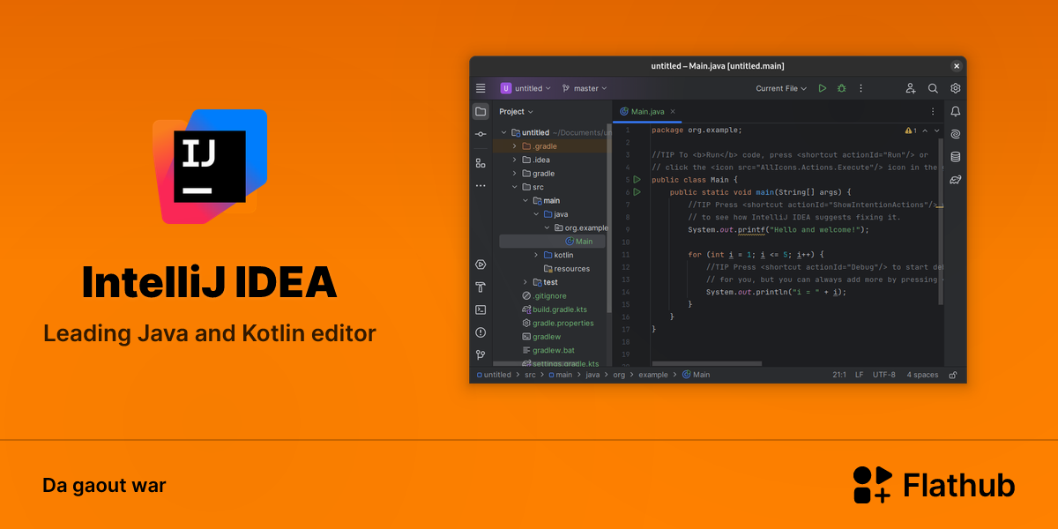Open the Services tool window icon
Screen dimensions: 1058x529
pos(481,264)
